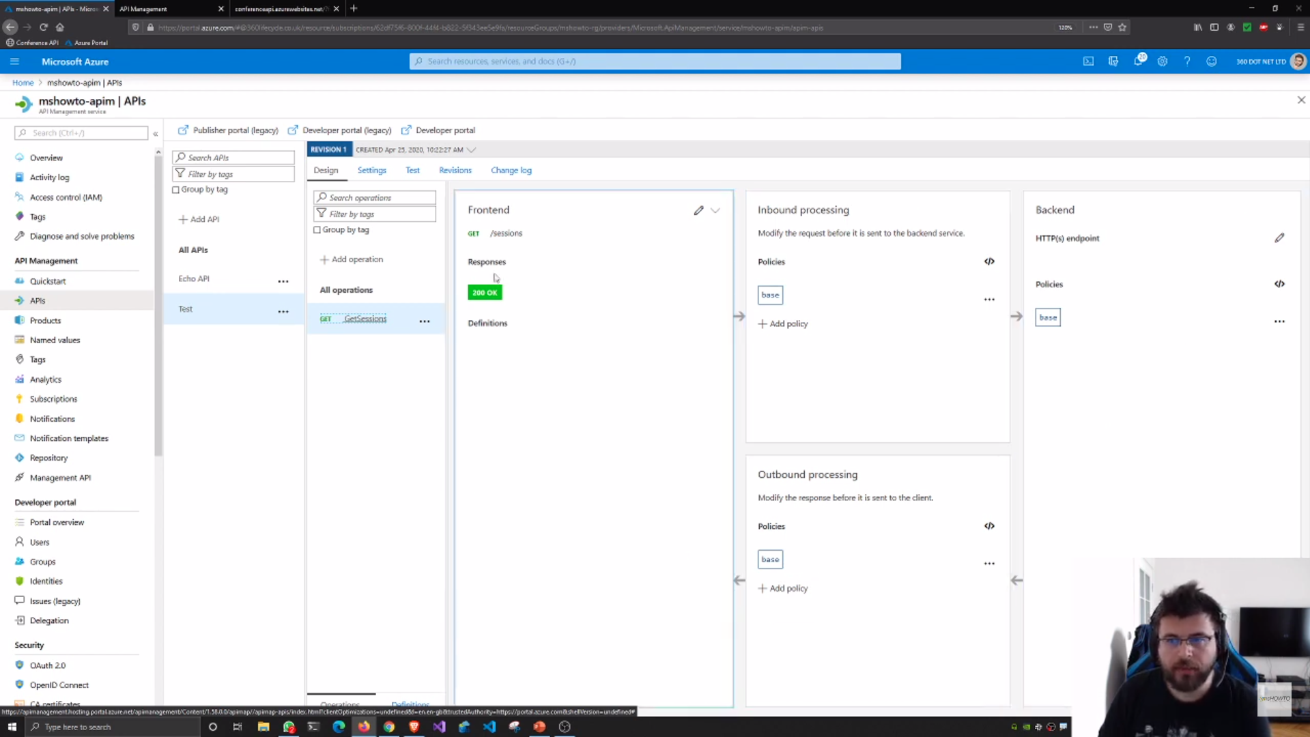Open Products in the sidebar
The image size is (1310, 737).
[45, 321]
